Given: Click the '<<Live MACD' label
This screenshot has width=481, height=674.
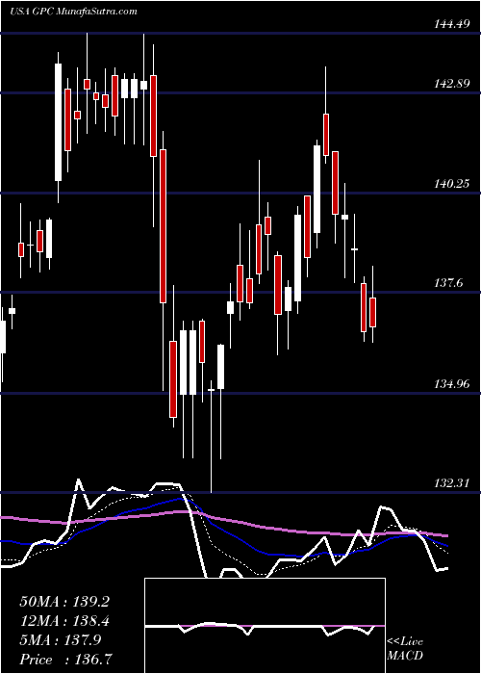Looking at the screenshot, I should [x=405, y=649].
